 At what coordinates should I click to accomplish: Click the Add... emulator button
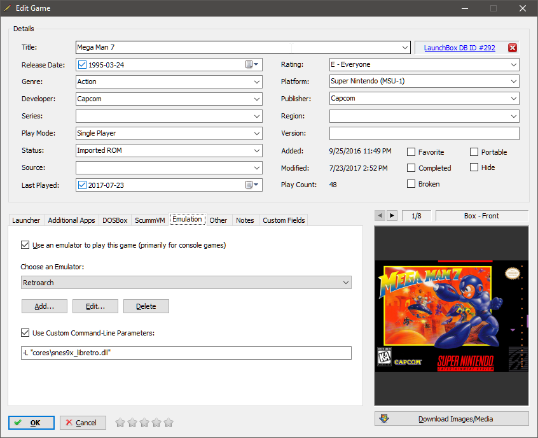[45, 306]
